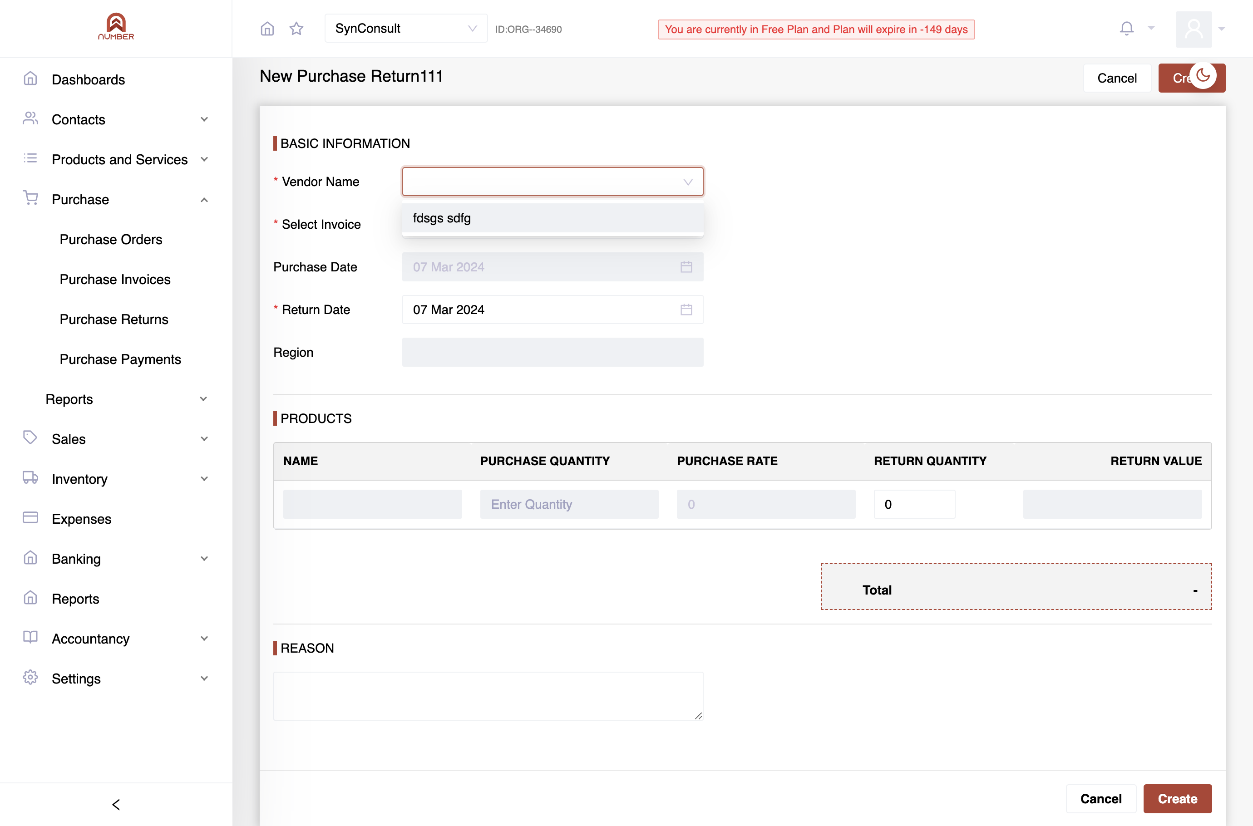
Task: Click the Return Date field
Action: pyautogui.click(x=552, y=310)
